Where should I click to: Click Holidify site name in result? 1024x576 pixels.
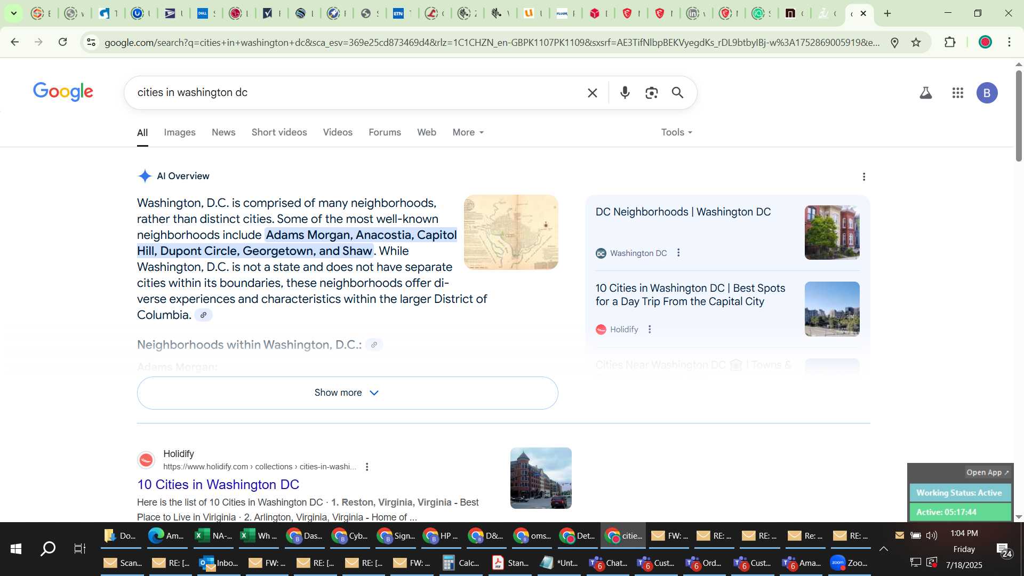179,454
